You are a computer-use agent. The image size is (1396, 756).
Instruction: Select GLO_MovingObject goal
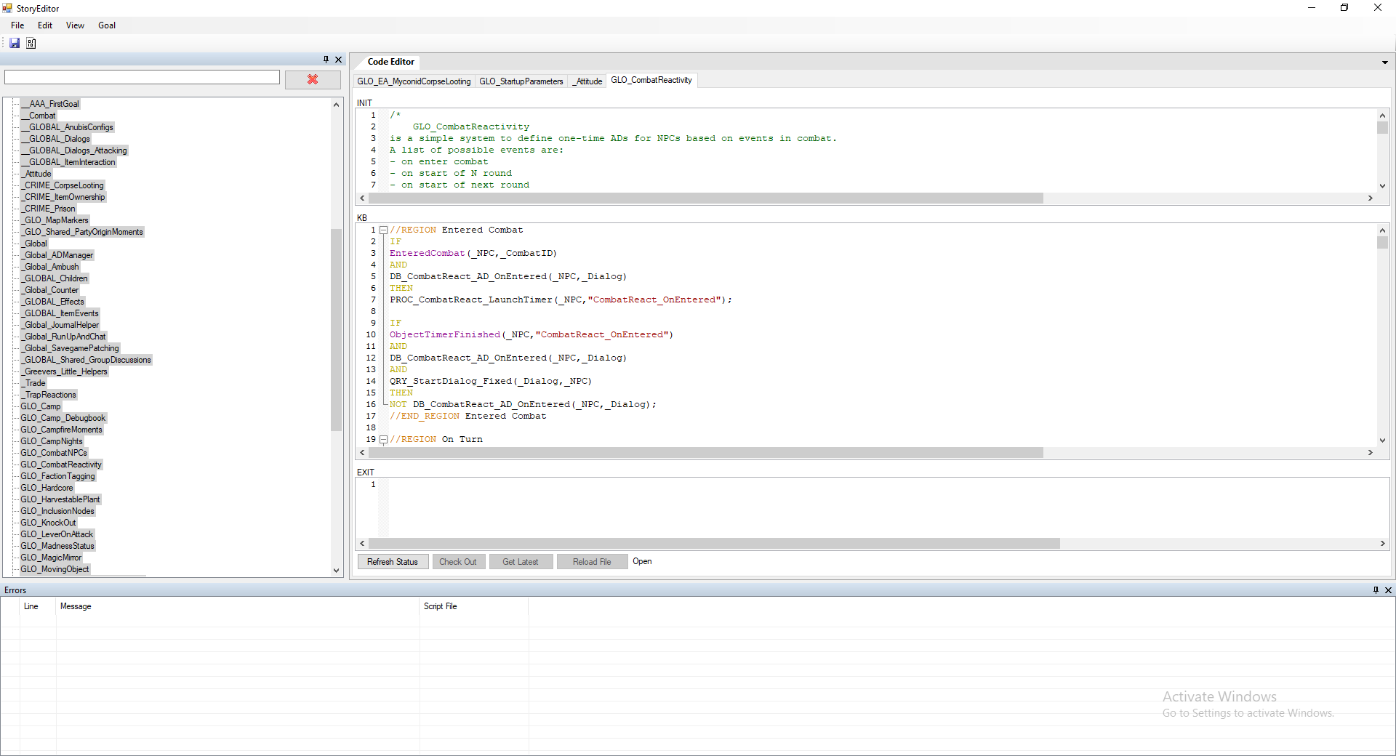tap(55, 569)
